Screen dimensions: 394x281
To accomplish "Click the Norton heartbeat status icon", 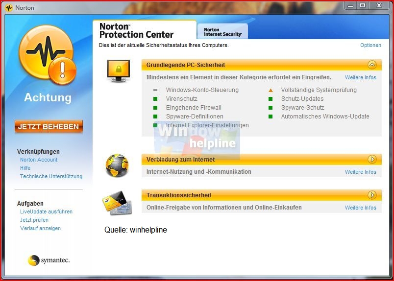I will click(x=46, y=52).
